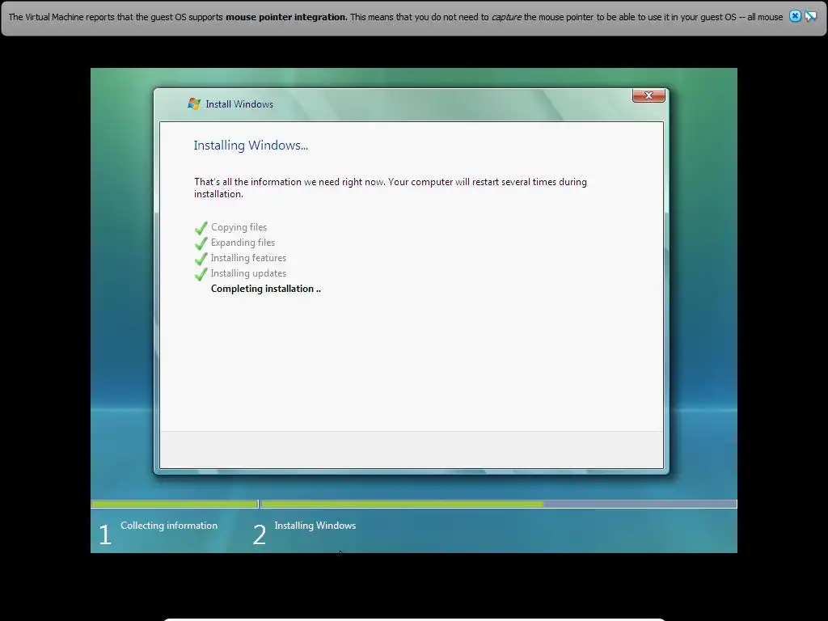Click the Windows flag logo in title bar

194,103
